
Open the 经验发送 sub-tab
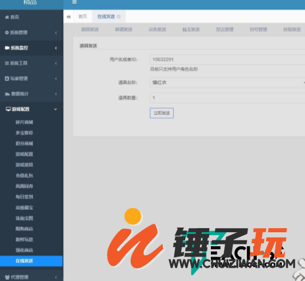pyautogui.click(x=292, y=30)
